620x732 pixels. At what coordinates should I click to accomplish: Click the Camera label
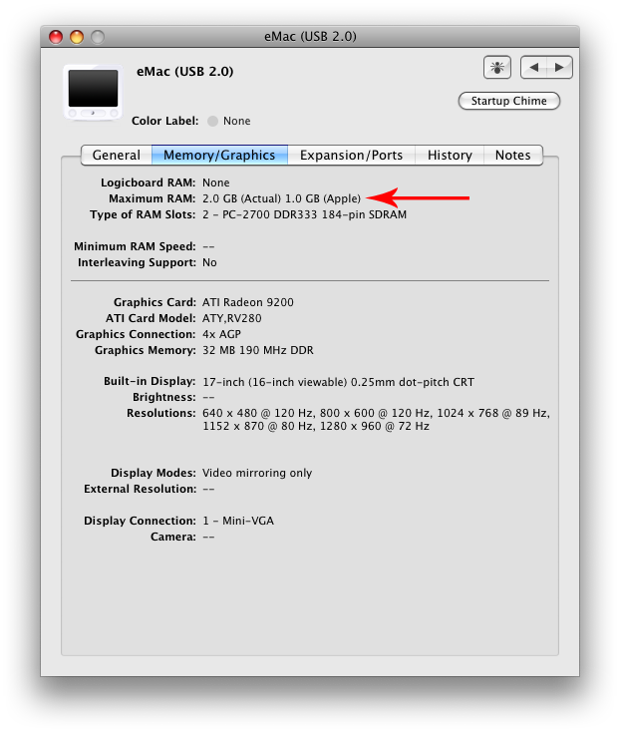173,537
